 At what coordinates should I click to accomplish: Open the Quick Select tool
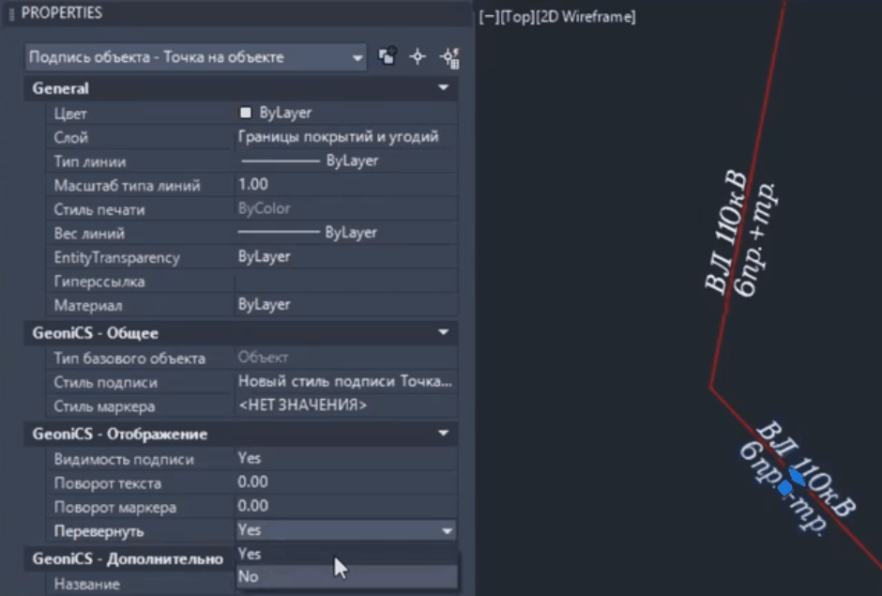[449, 58]
